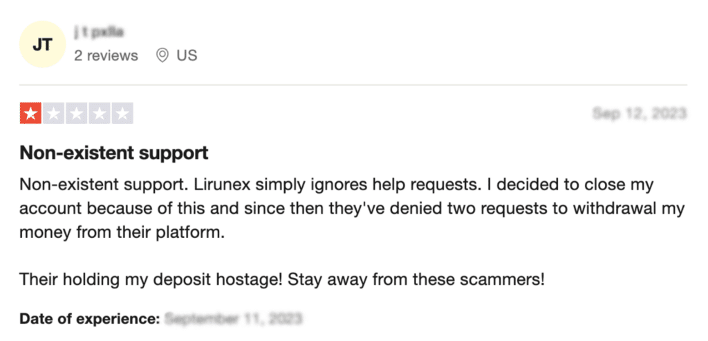
Task: Click the first red star
Action: [x=30, y=113]
